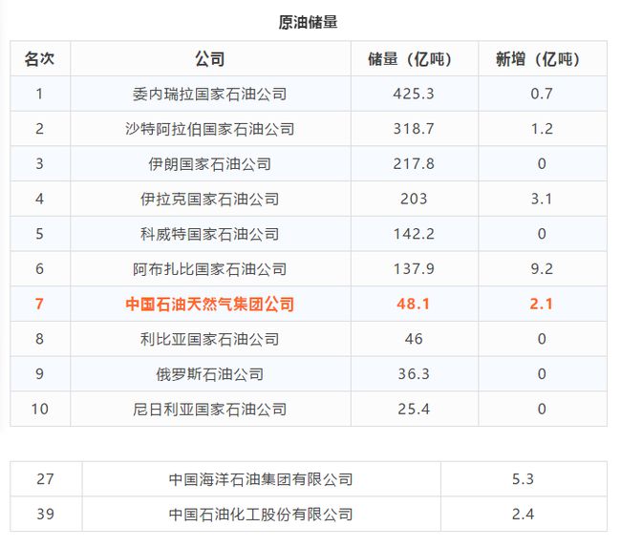Click new addition value 0.7
Image resolution: width=621 pixels, height=548 pixels.
(542, 94)
